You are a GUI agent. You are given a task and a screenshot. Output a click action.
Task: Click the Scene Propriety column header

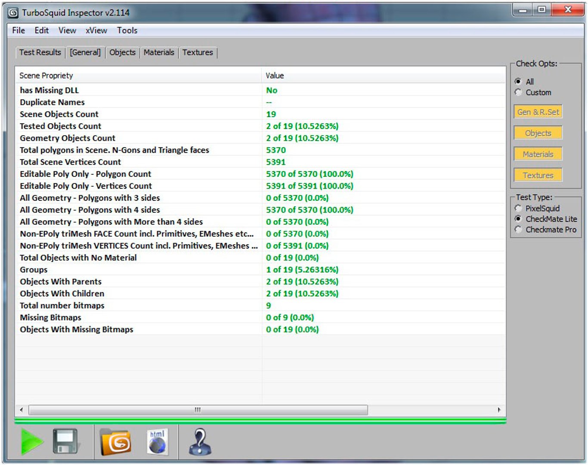coord(138,75)
